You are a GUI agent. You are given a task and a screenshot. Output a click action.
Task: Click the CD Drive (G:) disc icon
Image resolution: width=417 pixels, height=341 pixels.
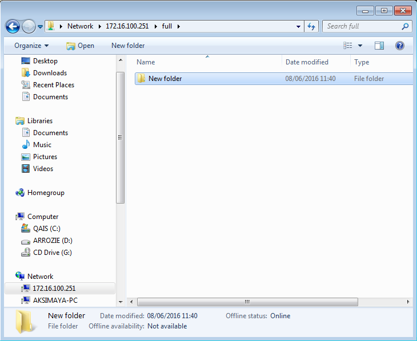[x=26, y=252]
